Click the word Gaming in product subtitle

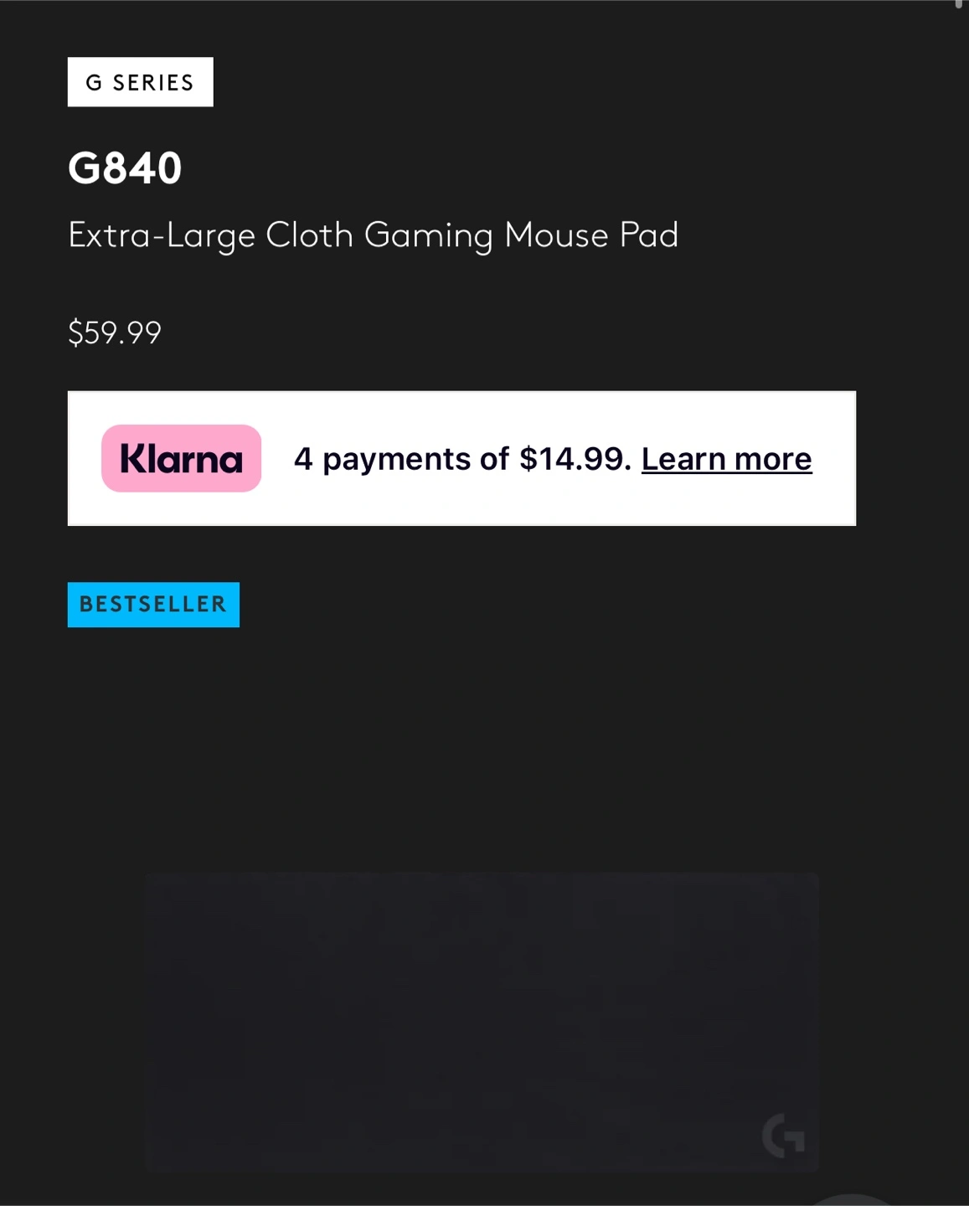pos(428,236)
